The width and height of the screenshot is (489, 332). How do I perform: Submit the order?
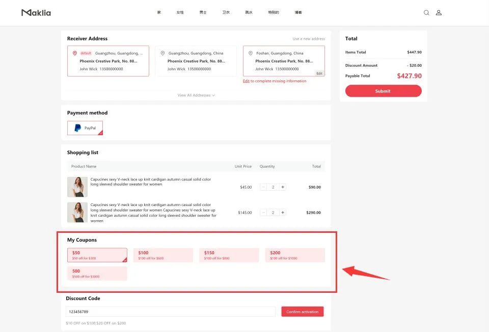(383, 91)
